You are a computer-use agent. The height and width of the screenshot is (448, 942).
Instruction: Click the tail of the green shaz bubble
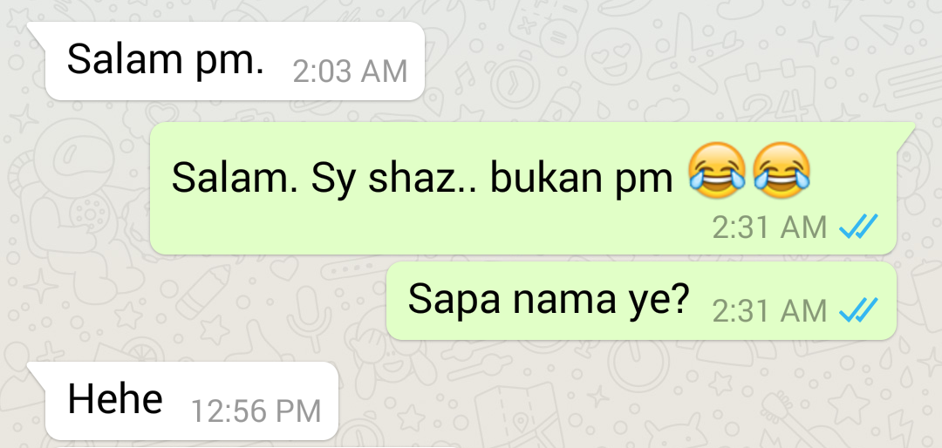(x=905, y=132)
